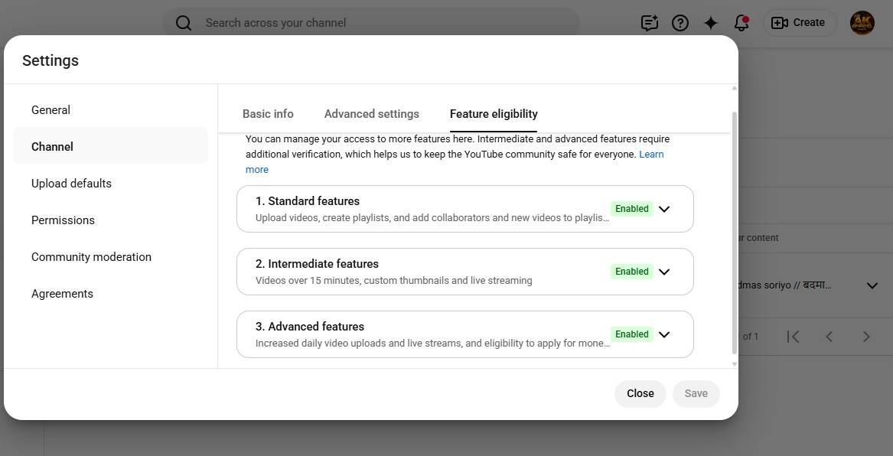This screenshot has width=893, height=456.
Task: Click the Create button
Action: point(800,23)
